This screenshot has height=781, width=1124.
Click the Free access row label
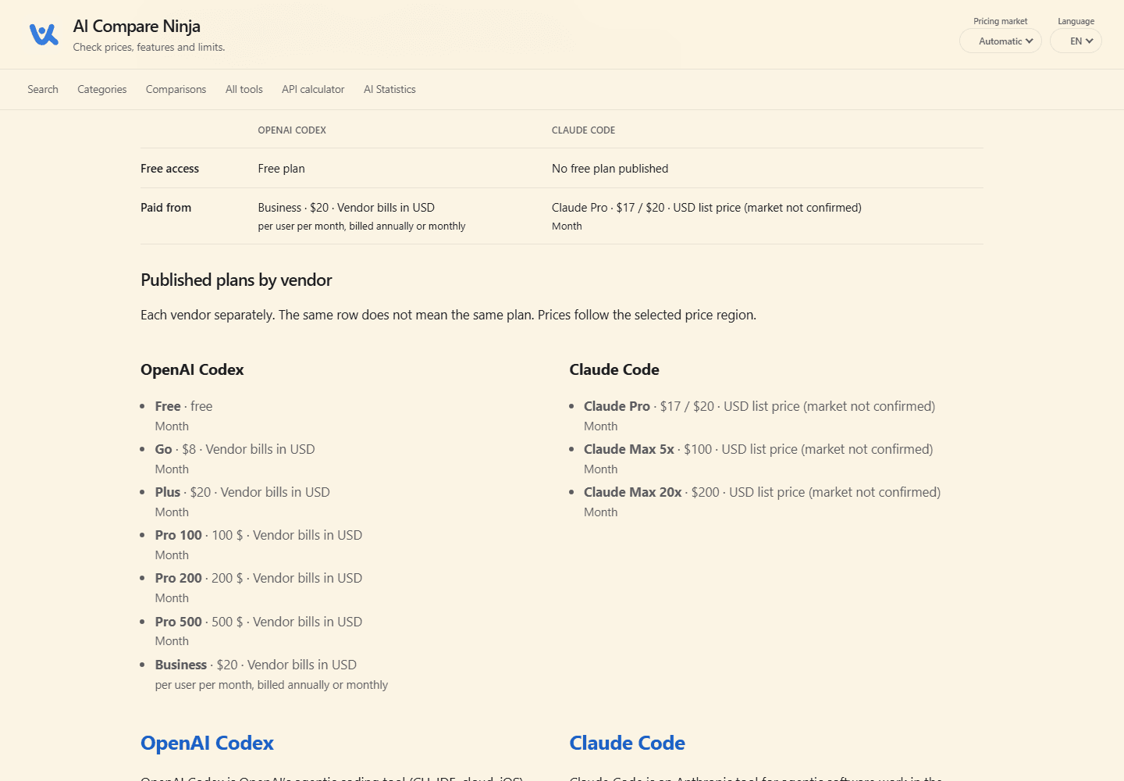(x=169, y=169)
